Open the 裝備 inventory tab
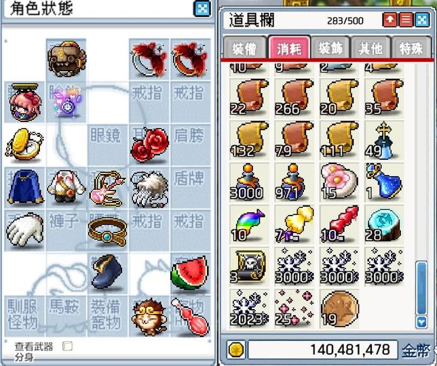Image resolution: width=437 pixels, height=366 pixels. 244,48
